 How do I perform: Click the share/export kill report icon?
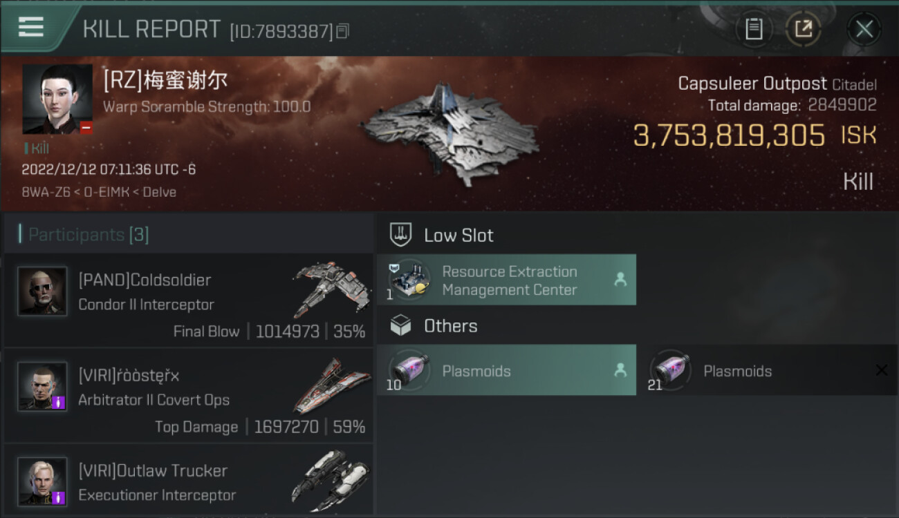(803, 29)
